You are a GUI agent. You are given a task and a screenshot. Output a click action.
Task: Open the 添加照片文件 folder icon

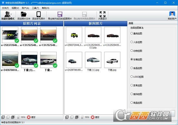[x=24, y=14]
